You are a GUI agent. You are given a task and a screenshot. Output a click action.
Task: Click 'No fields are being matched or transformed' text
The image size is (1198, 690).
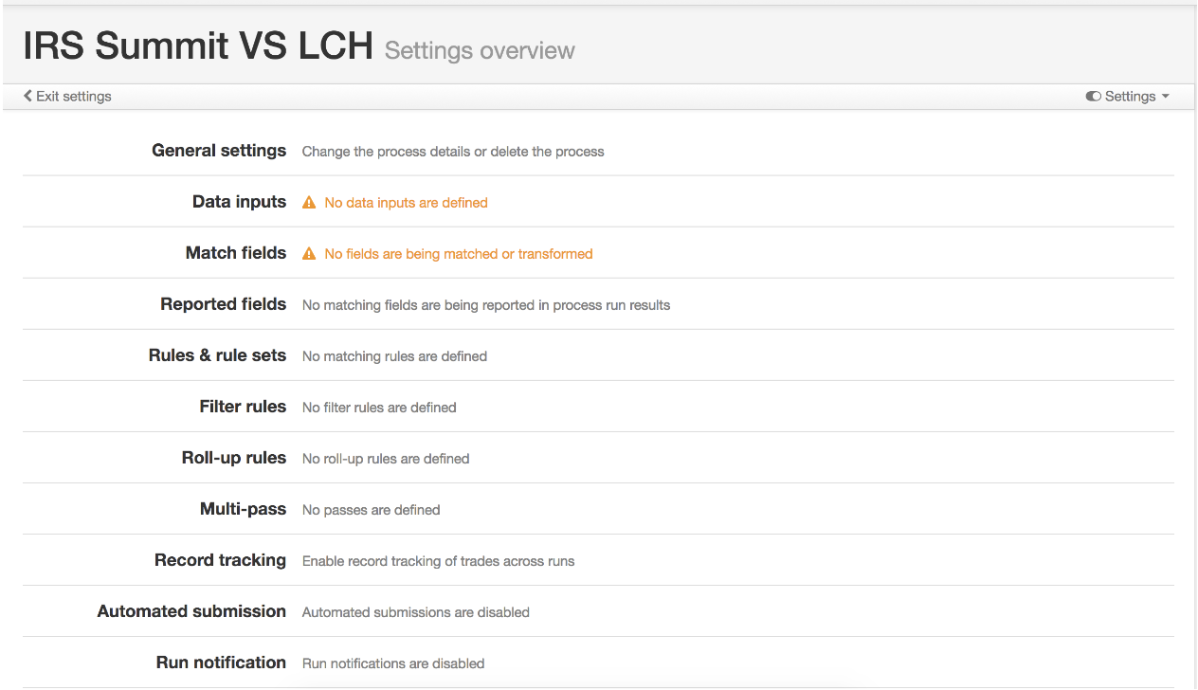coord(459,254)
